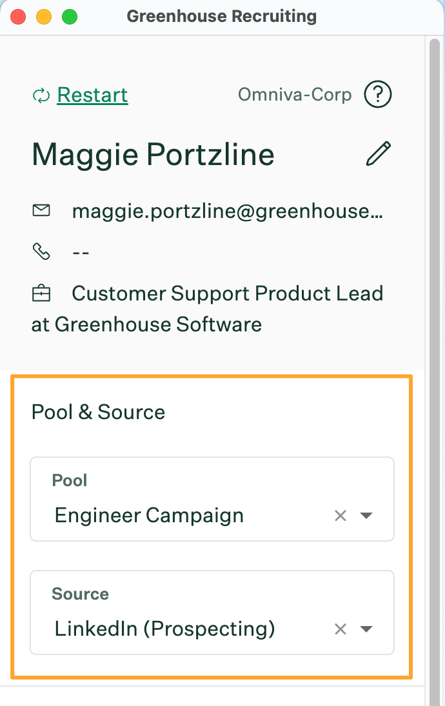Click the circular arrows restart icon
This screenshot has height=706, width=445.
41,95
